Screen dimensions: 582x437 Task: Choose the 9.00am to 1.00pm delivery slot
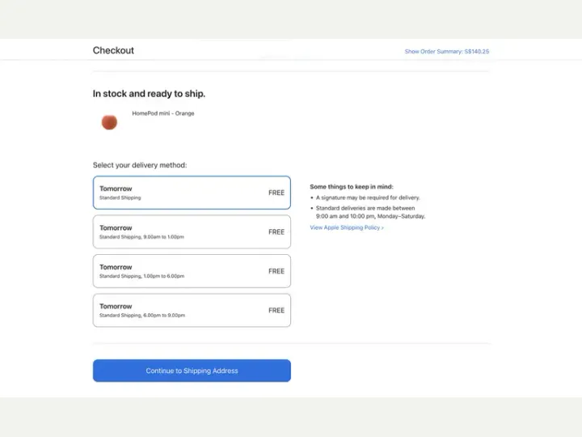(x=192, y=232)
